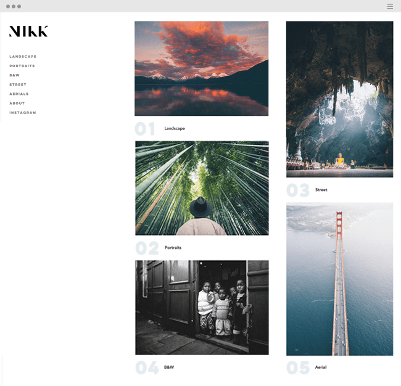Open the Street sidebar link
401x386 pixels.
click(x=18, y=84)
